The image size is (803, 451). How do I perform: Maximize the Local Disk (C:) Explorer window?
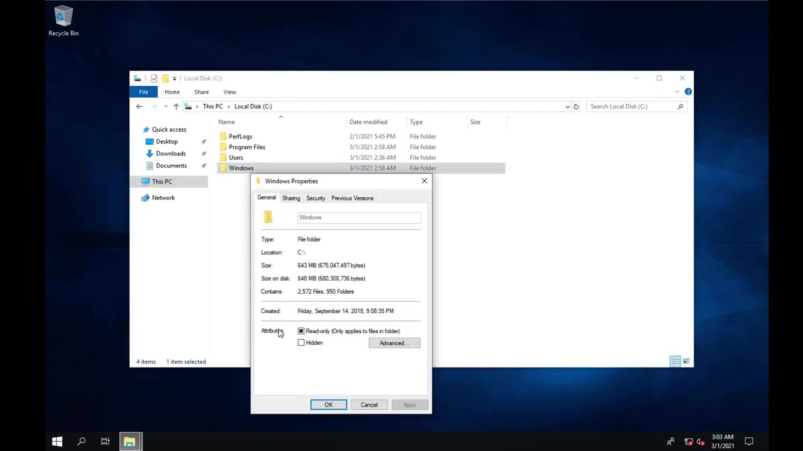[659, 78]
